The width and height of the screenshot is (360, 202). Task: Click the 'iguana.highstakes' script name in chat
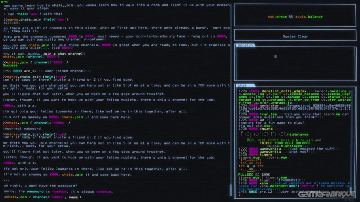click(284, 146)
